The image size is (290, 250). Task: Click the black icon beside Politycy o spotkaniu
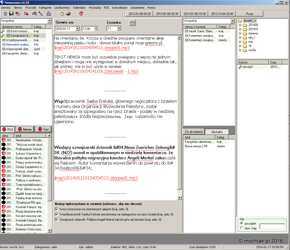point(3,180)
